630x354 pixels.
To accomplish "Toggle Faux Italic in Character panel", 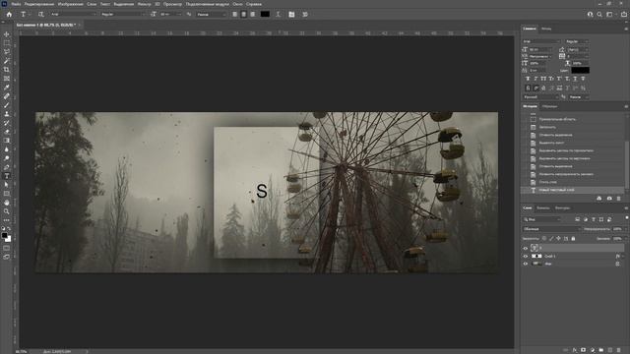I will pyautogui.click(x=535, y=79).
